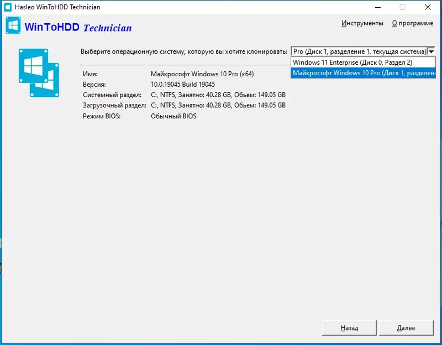The image size is (442, 345).
Task: Open the Инструменты menu
Action: (x=362, y=23)
